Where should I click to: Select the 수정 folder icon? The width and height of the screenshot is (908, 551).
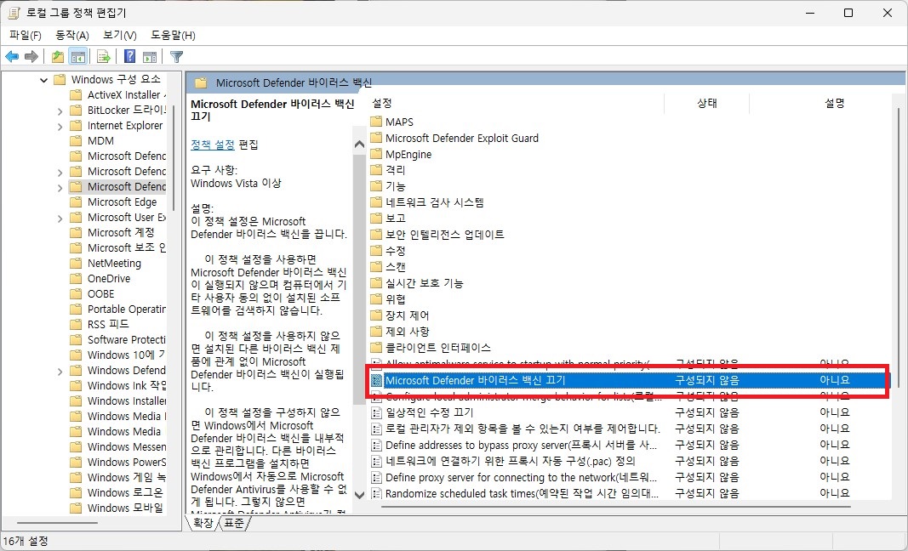coord(376,251)
